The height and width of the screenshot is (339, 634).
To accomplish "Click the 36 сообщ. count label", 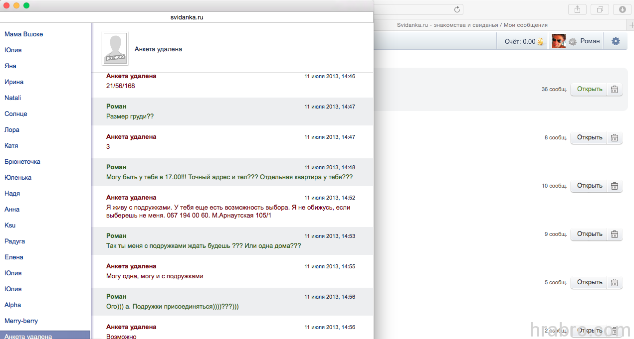I will coord(554,90).
